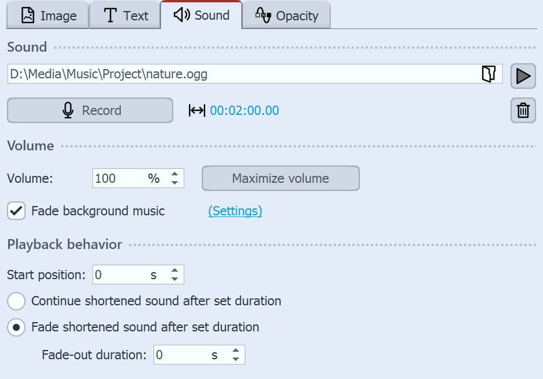Click the Play sound preview icon

(x=523, y=75)
